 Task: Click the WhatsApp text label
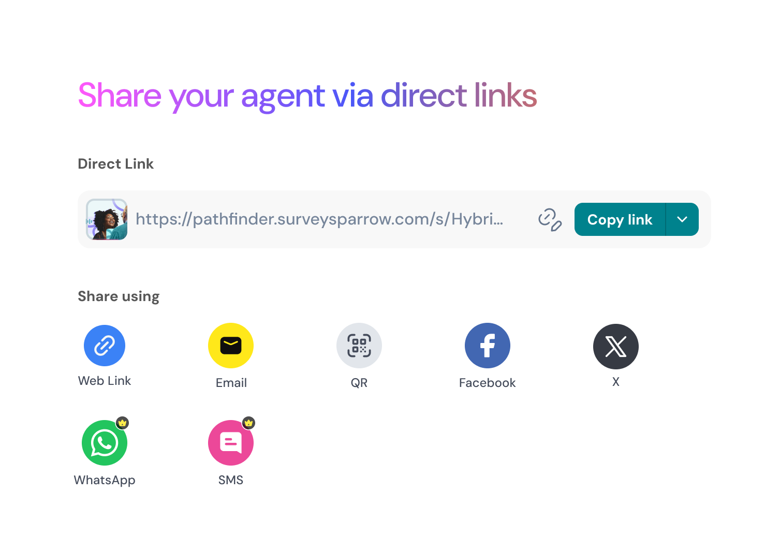[x=105, y=481]
